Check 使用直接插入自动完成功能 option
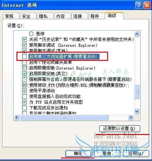The width and height of the screenshot is (152, 161). [x=24, y=96]
